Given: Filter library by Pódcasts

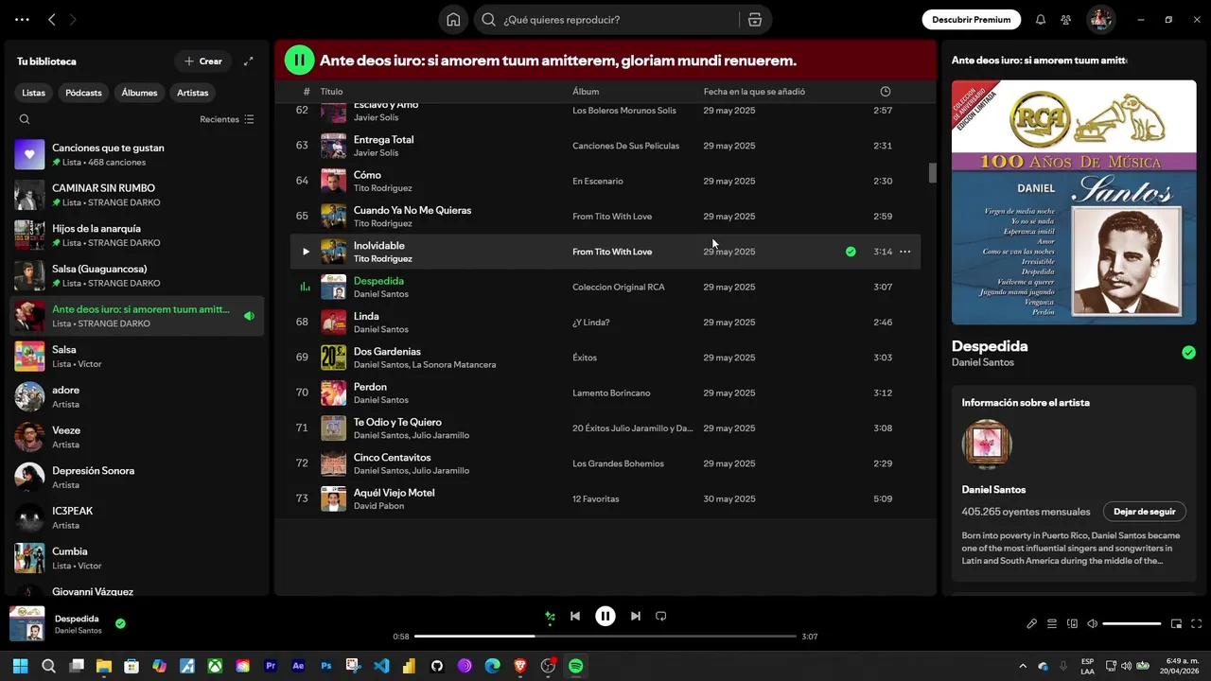Looking at the screenshot, I should 83,93.
